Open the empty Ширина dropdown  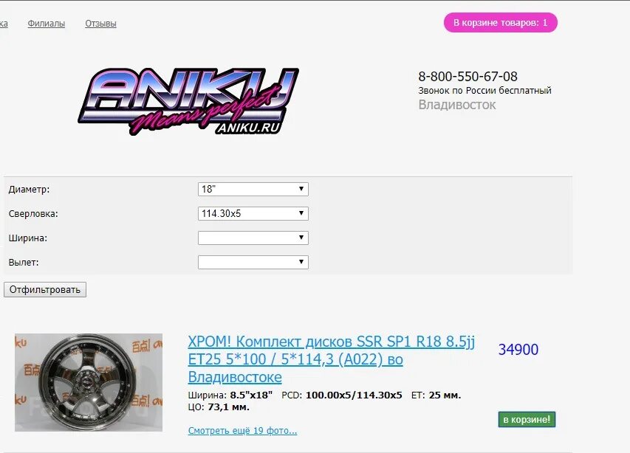pos(253,238)
